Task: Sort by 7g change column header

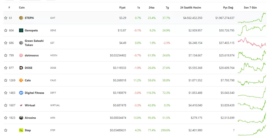Action: (167, 8)
